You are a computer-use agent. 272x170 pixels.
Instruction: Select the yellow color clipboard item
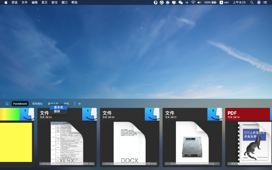16,142
